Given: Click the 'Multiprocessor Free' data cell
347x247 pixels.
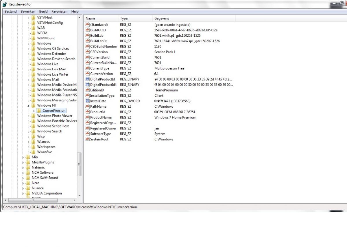Looking at the screenshot, I should (x=169, y=68).
